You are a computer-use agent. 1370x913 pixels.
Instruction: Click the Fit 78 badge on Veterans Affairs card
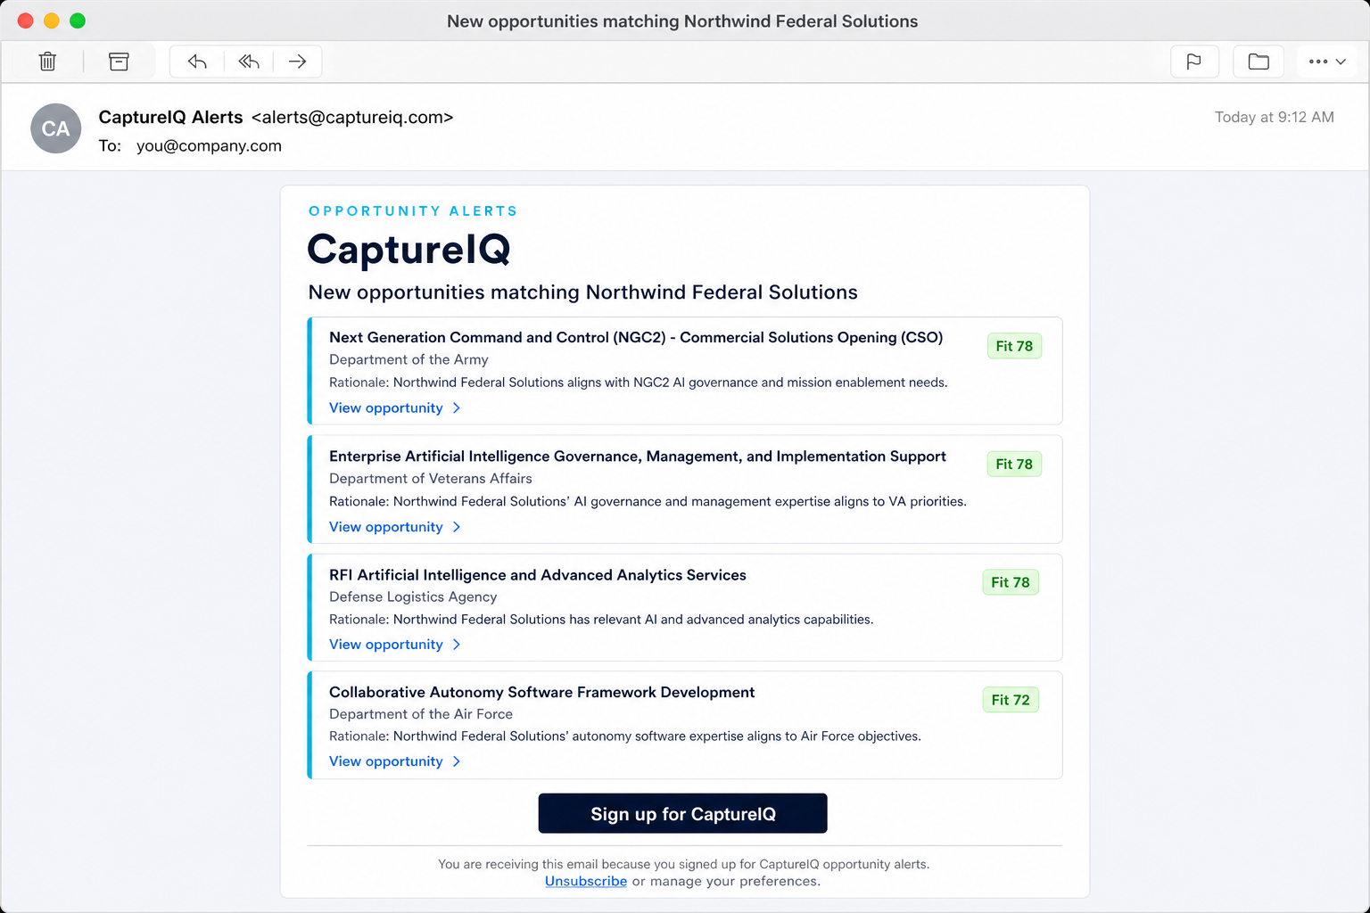point(1014,464)
